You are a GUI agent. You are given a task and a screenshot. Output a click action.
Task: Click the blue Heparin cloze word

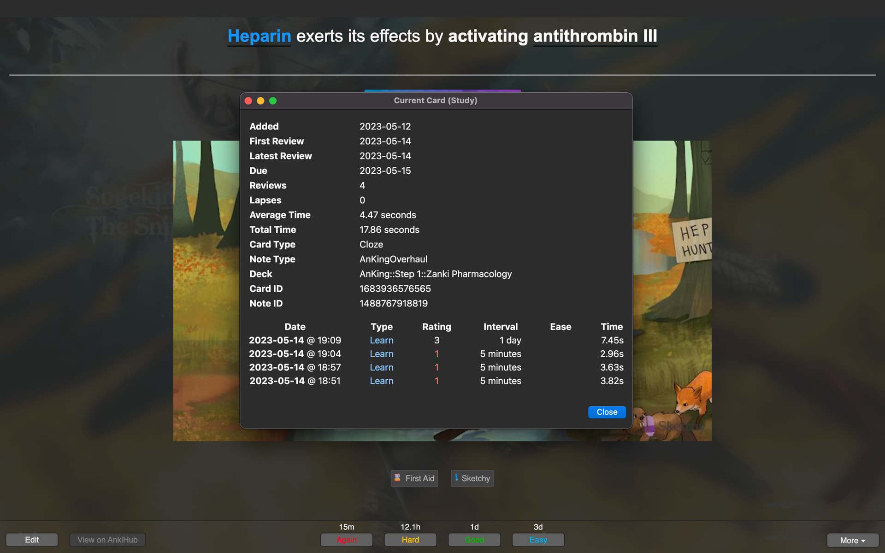point(259,36)
